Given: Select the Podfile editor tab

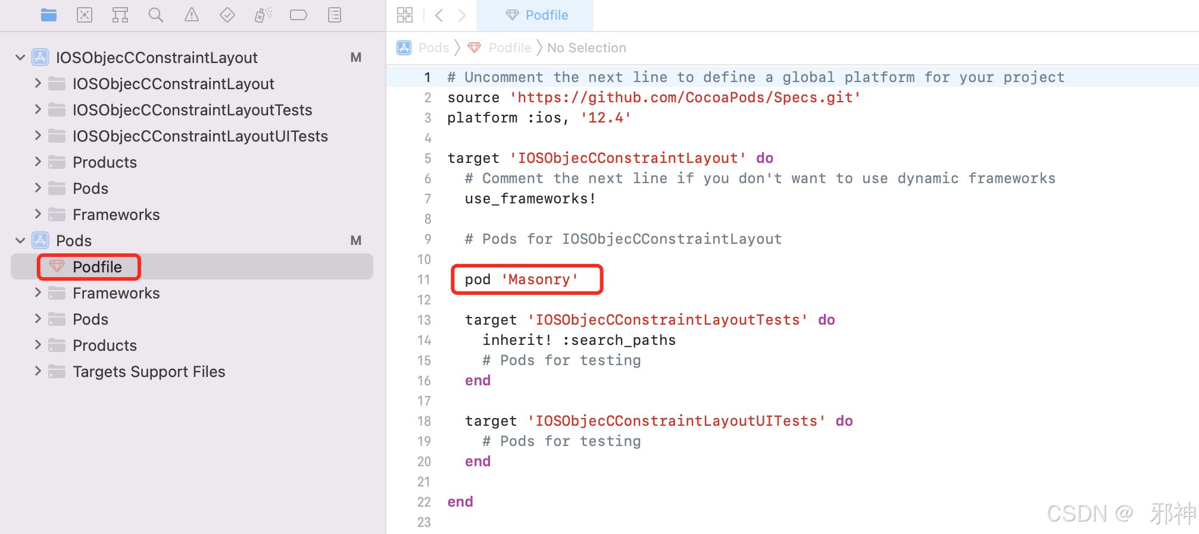Looking at the screenshot, I should pyautogui.click(x=536, y=15).
